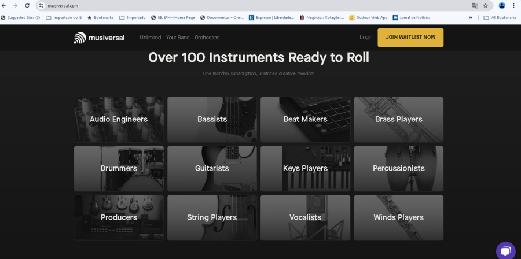The height and width of the screenshot is (259, 521).
Task: Open the All Bookmarks folder
Action: (x=500, y=18)
